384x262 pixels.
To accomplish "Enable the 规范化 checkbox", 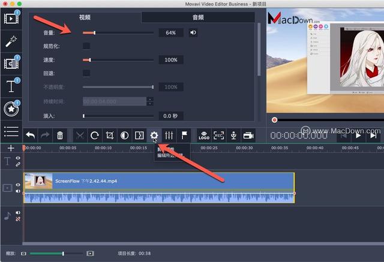I will point(86,46).
